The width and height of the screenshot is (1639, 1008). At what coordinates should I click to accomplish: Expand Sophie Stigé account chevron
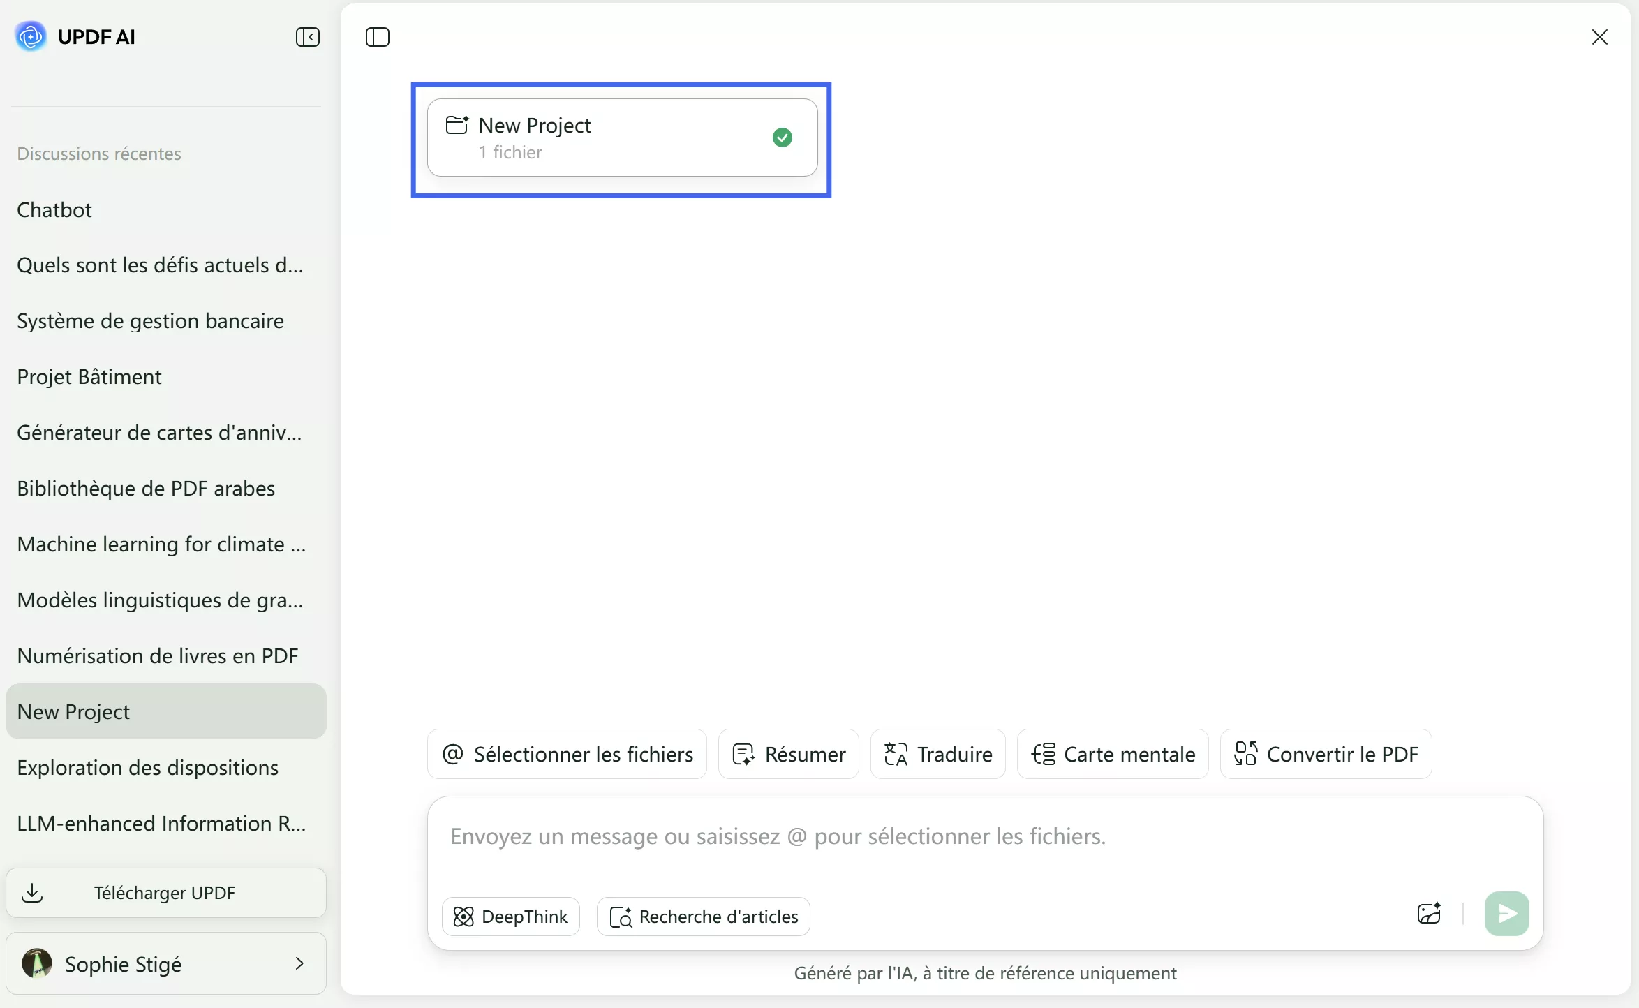click(x=299, y=963)
